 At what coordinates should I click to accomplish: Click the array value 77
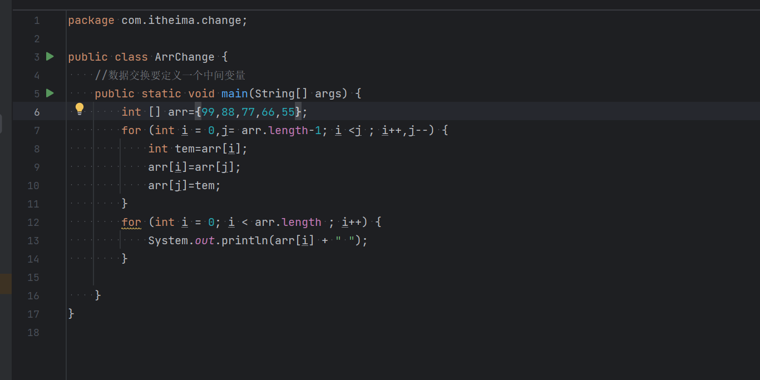[248, 112]
